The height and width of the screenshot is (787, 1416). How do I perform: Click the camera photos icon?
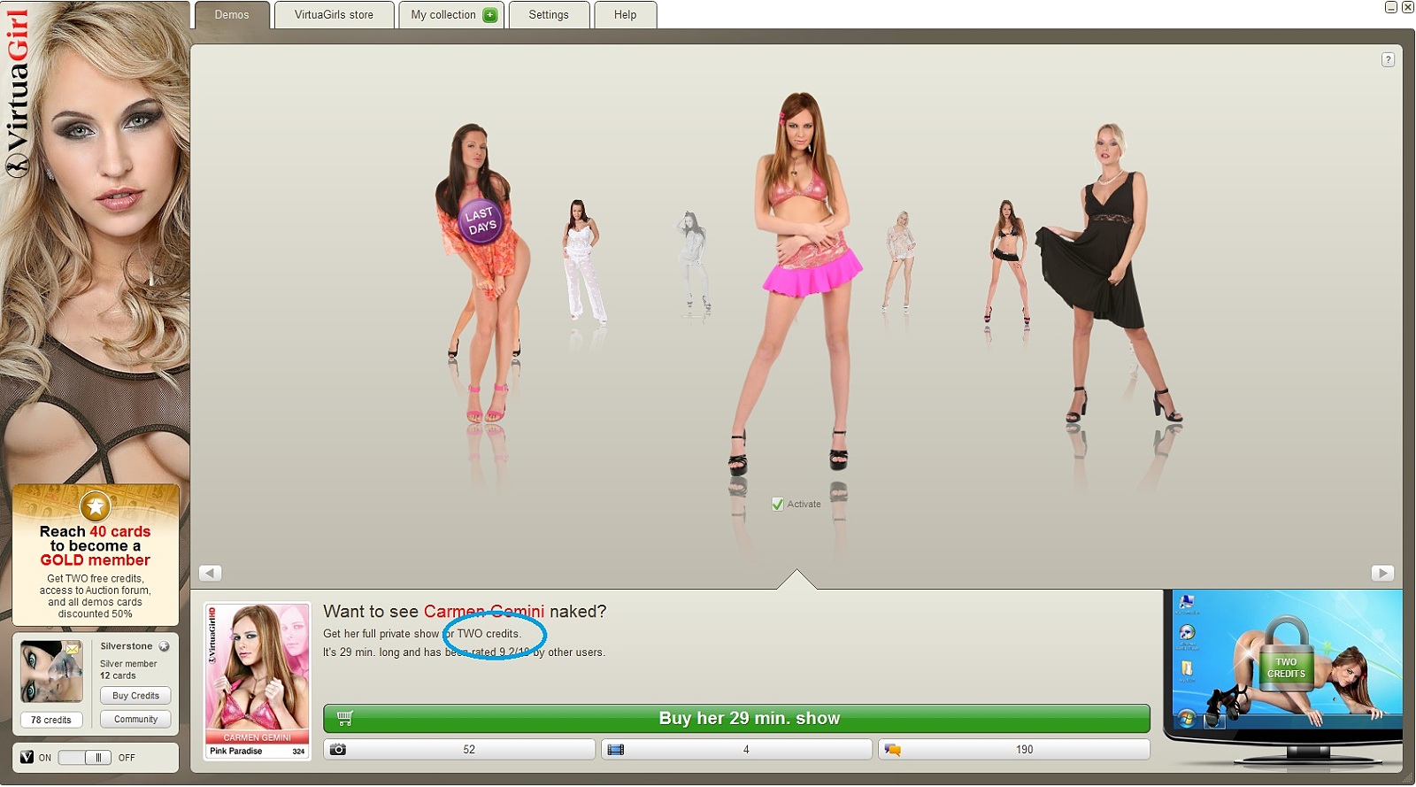point(338,750)
